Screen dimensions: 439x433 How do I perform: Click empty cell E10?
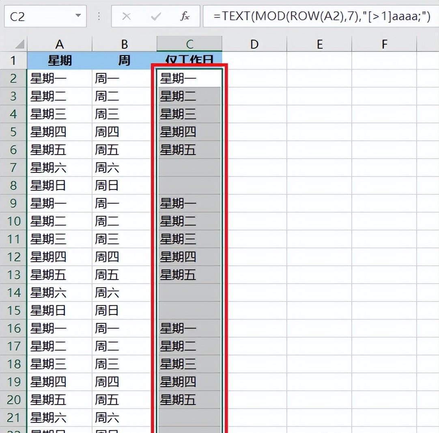click(319, 221)
